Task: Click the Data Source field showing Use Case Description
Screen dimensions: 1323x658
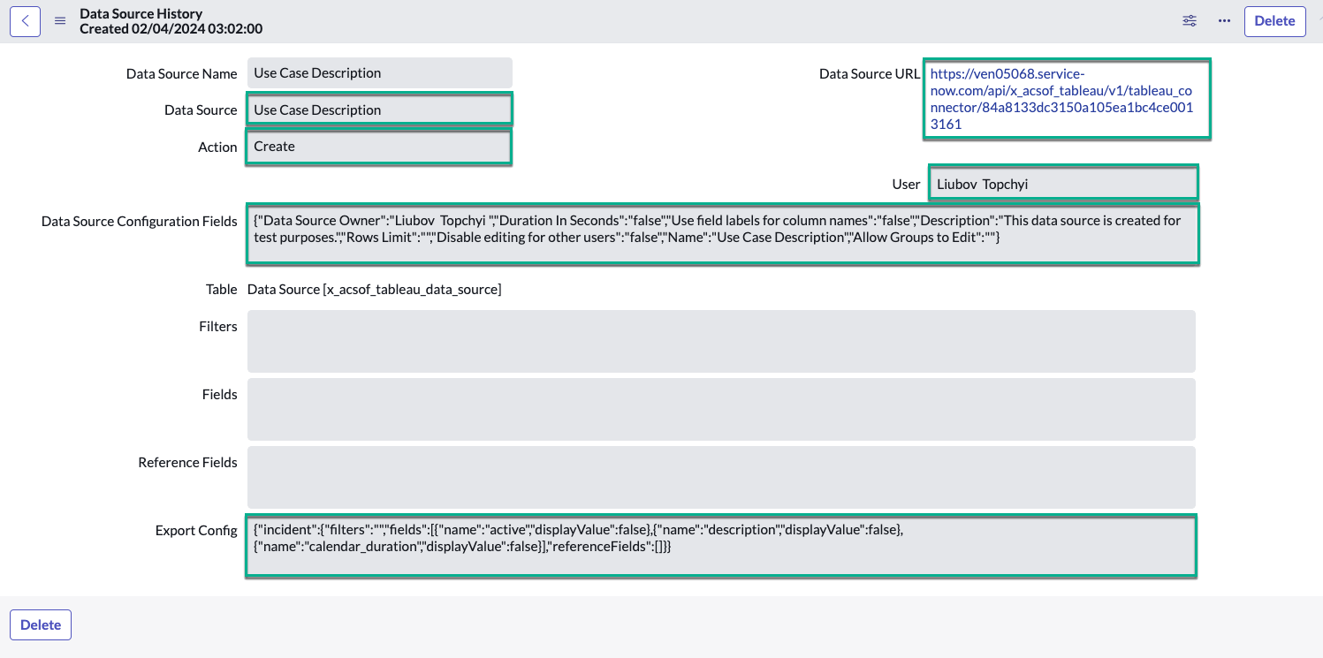Action: 379,109
